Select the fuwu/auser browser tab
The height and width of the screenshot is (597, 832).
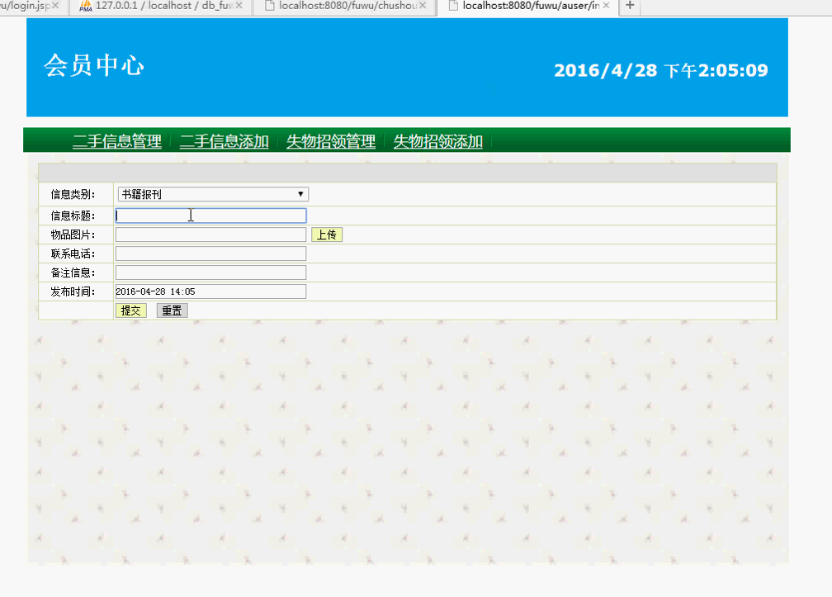(528, 6)
